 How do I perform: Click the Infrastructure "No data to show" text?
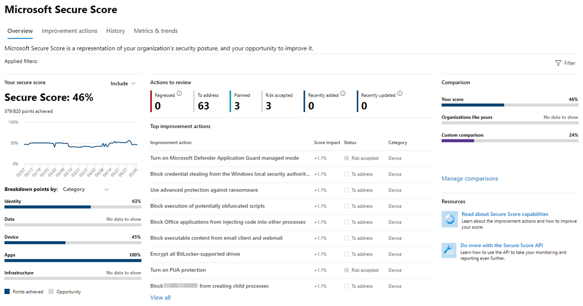pos(124,273)
